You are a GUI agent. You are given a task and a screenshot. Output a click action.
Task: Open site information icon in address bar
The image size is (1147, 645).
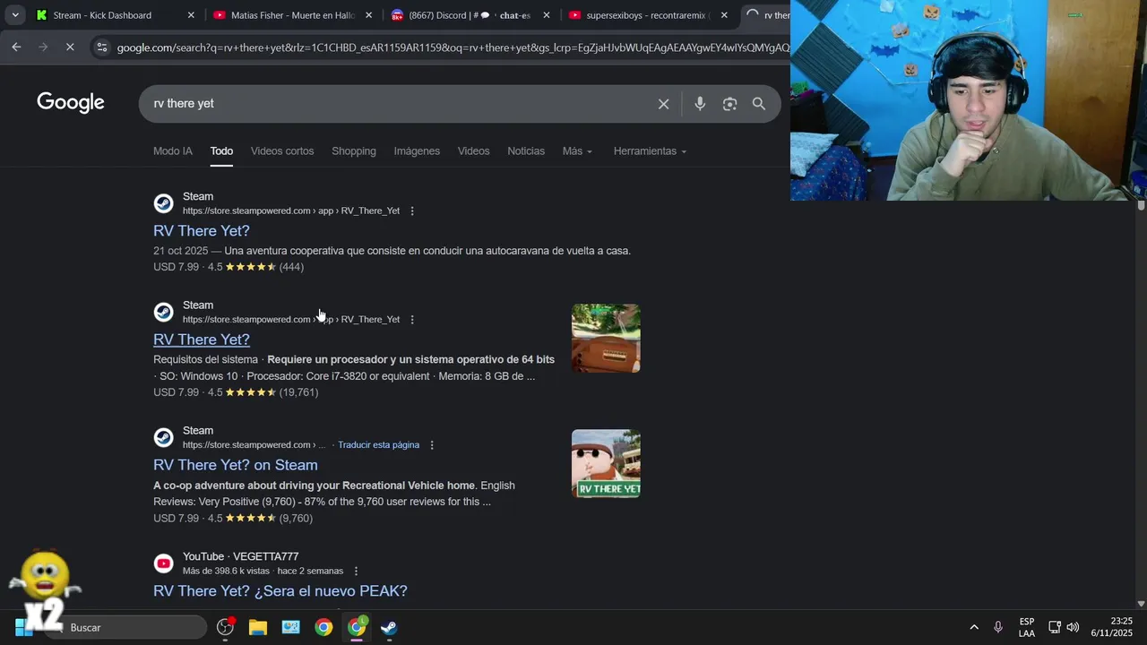click(101, 47)
